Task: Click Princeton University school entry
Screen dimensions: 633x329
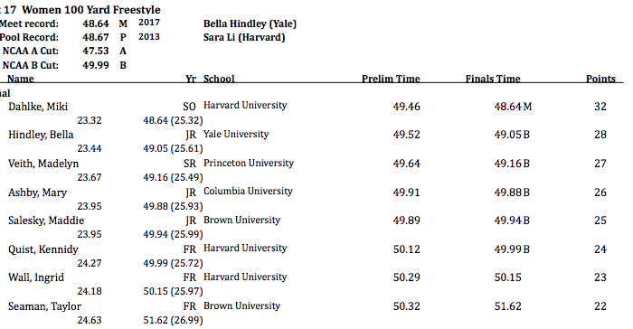Action: click(249, 163)
